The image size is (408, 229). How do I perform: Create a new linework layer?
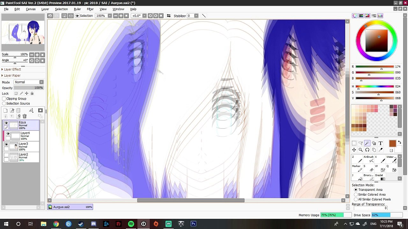click(x=12, y=110)
